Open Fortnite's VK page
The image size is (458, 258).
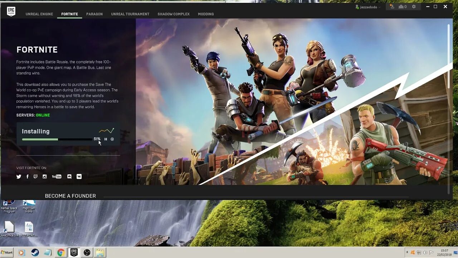tap(79, 176)
